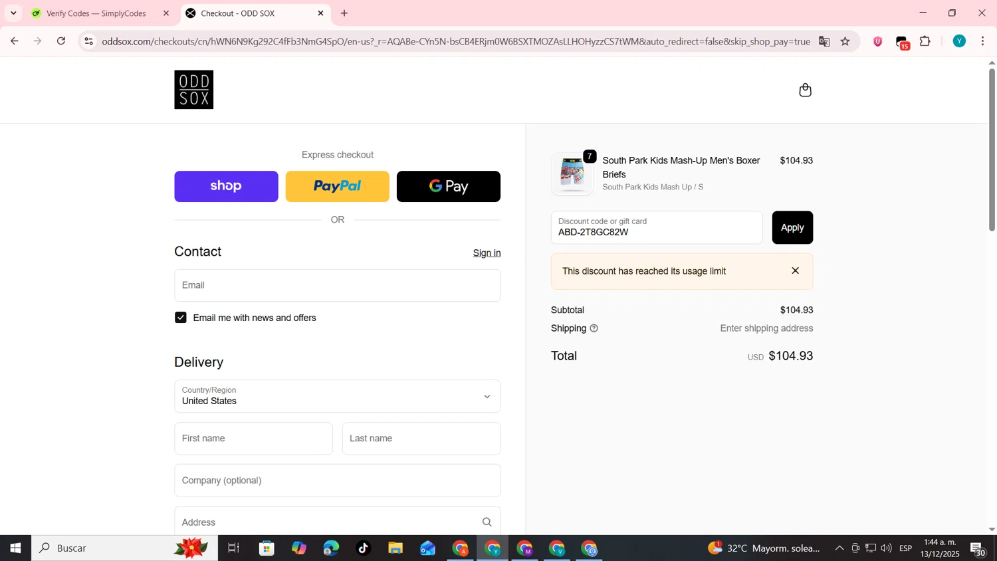Focus the Address search field
The height and width of the screenshot is (561, 997).
[338, 522]
